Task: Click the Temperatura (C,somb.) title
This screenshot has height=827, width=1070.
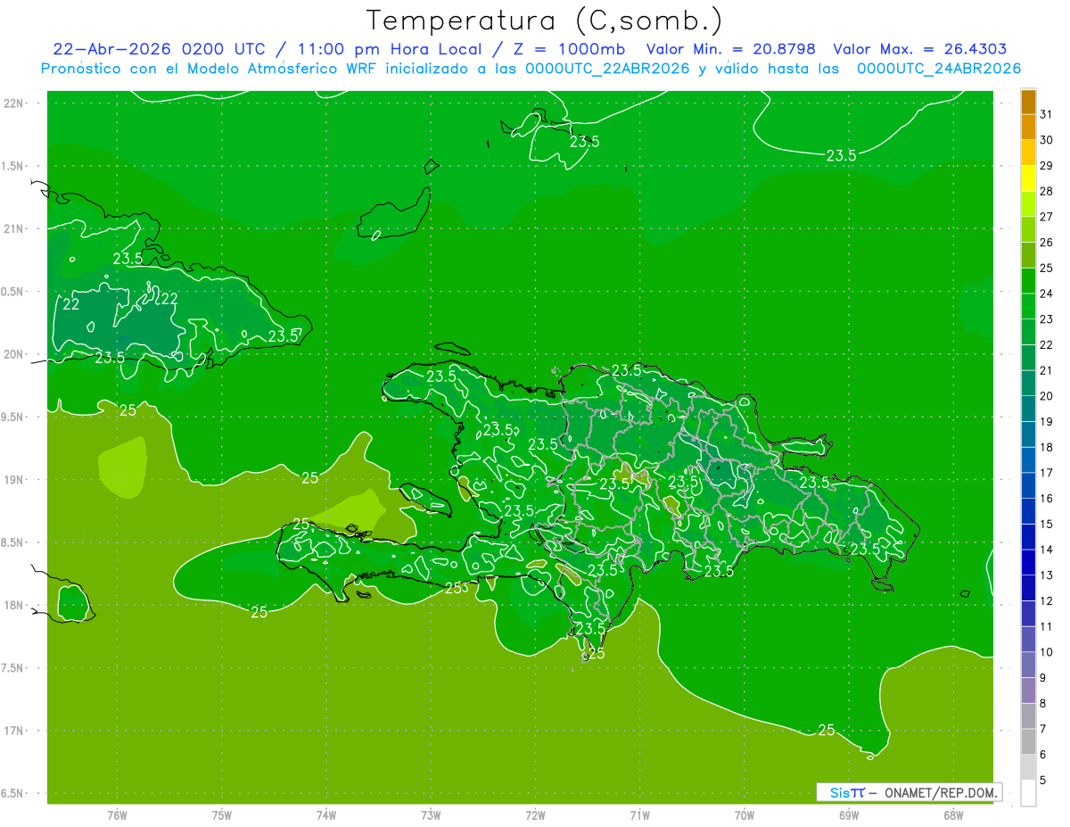Action: click(544, 21)
